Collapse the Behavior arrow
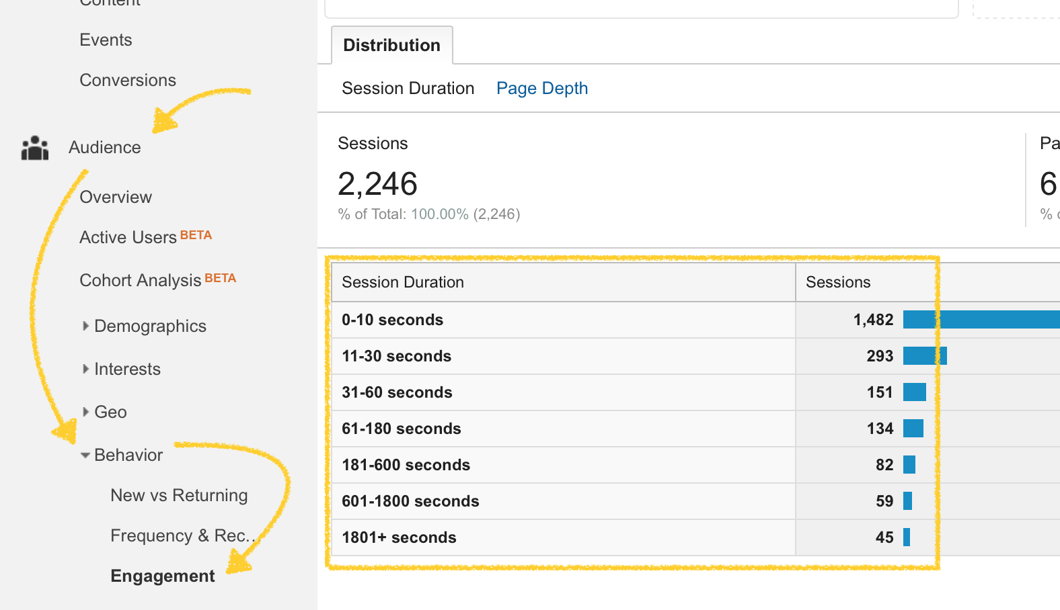The width and height of the screenshot is (1060, 610). click(85, 455)
